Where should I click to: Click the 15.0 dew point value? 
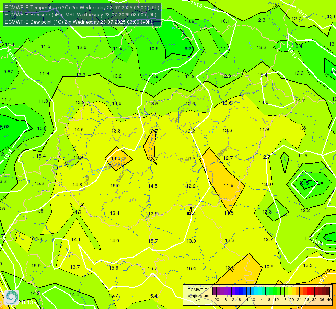point(115,186)
